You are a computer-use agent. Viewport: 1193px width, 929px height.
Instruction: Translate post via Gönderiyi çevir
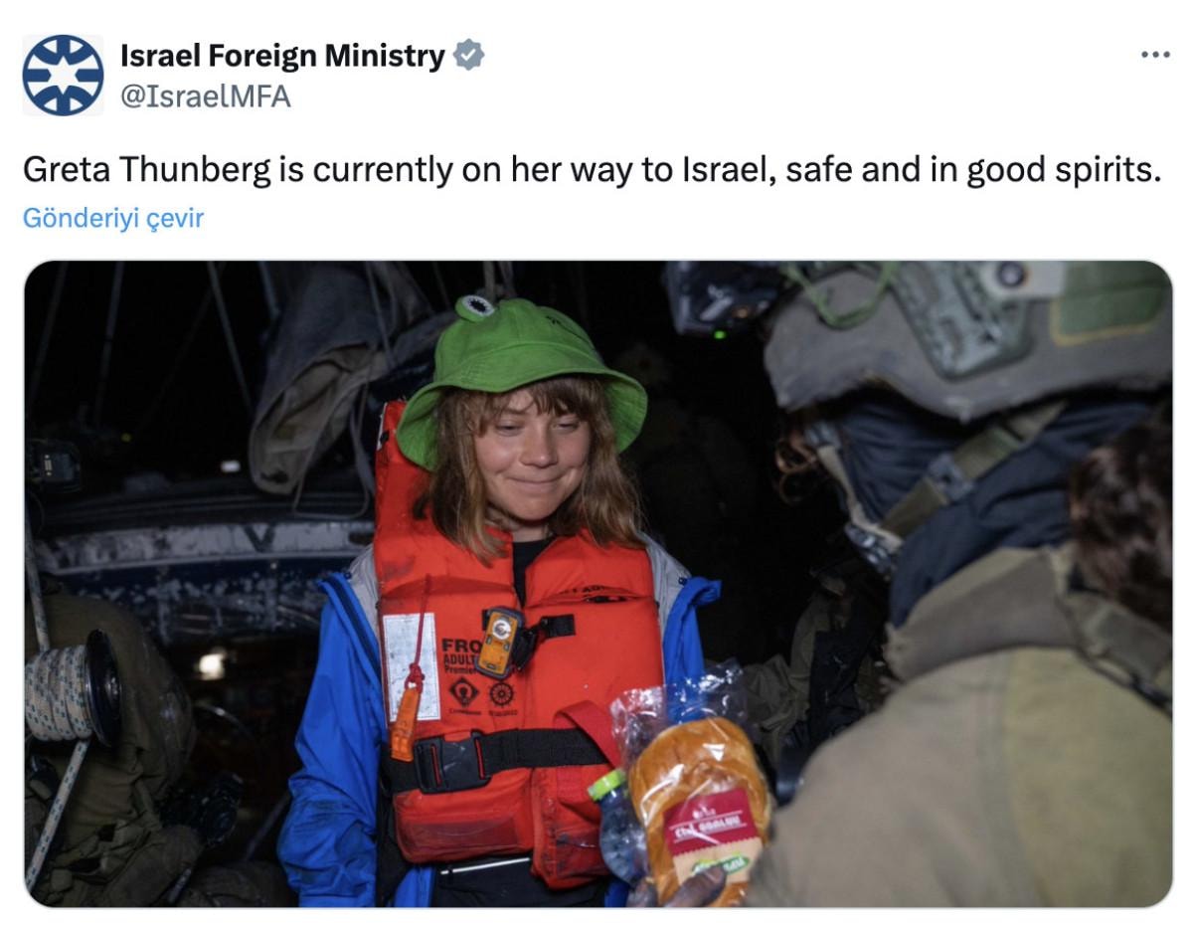coord(113,219)
